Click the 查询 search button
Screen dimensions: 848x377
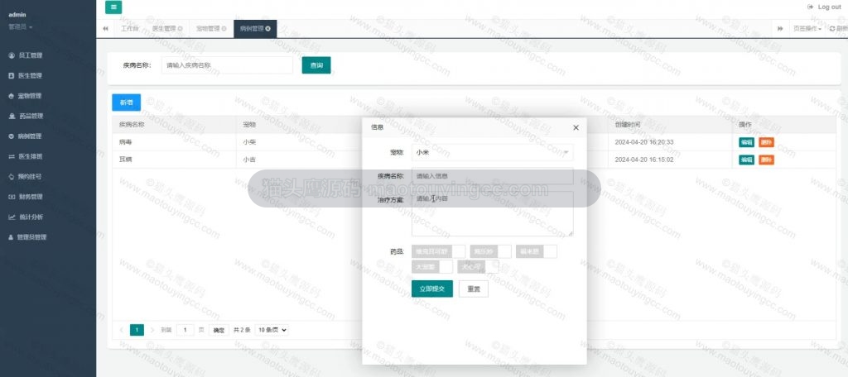click(316, 65)
